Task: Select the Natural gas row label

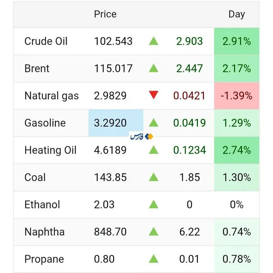Action: coord(52,96)
